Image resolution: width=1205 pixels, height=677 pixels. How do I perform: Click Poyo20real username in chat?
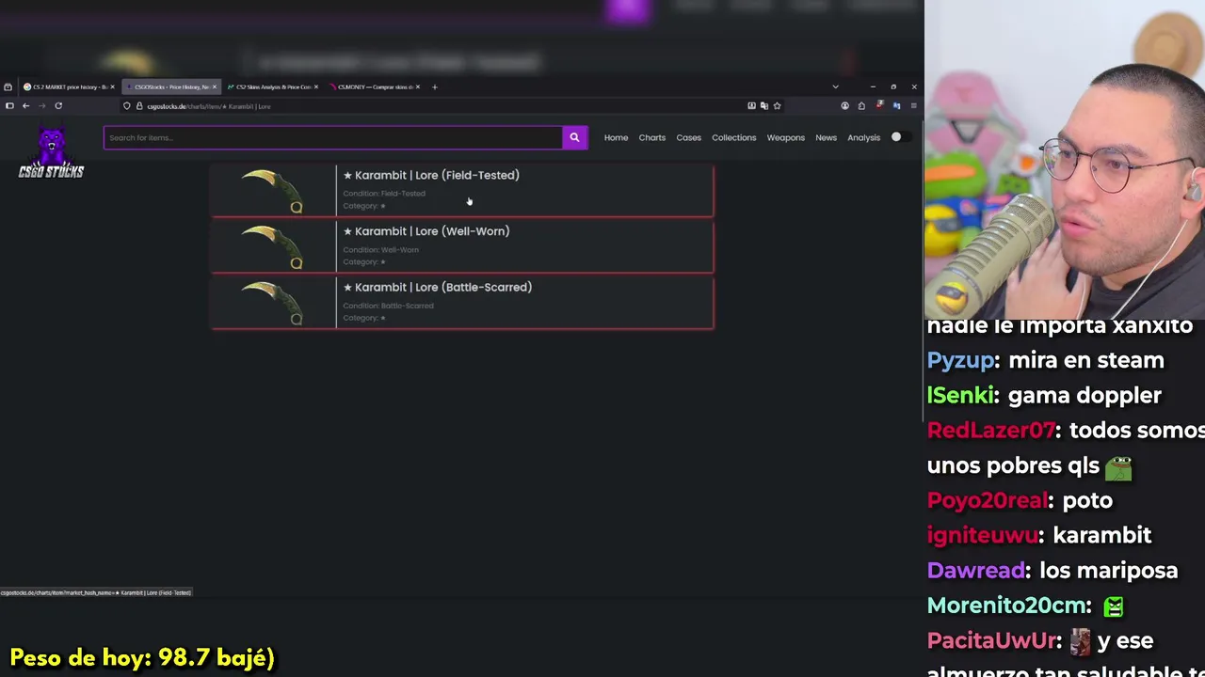tap(986, 500)
